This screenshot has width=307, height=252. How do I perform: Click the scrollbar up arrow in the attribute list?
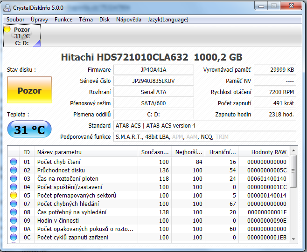click(x=293, y=150)
